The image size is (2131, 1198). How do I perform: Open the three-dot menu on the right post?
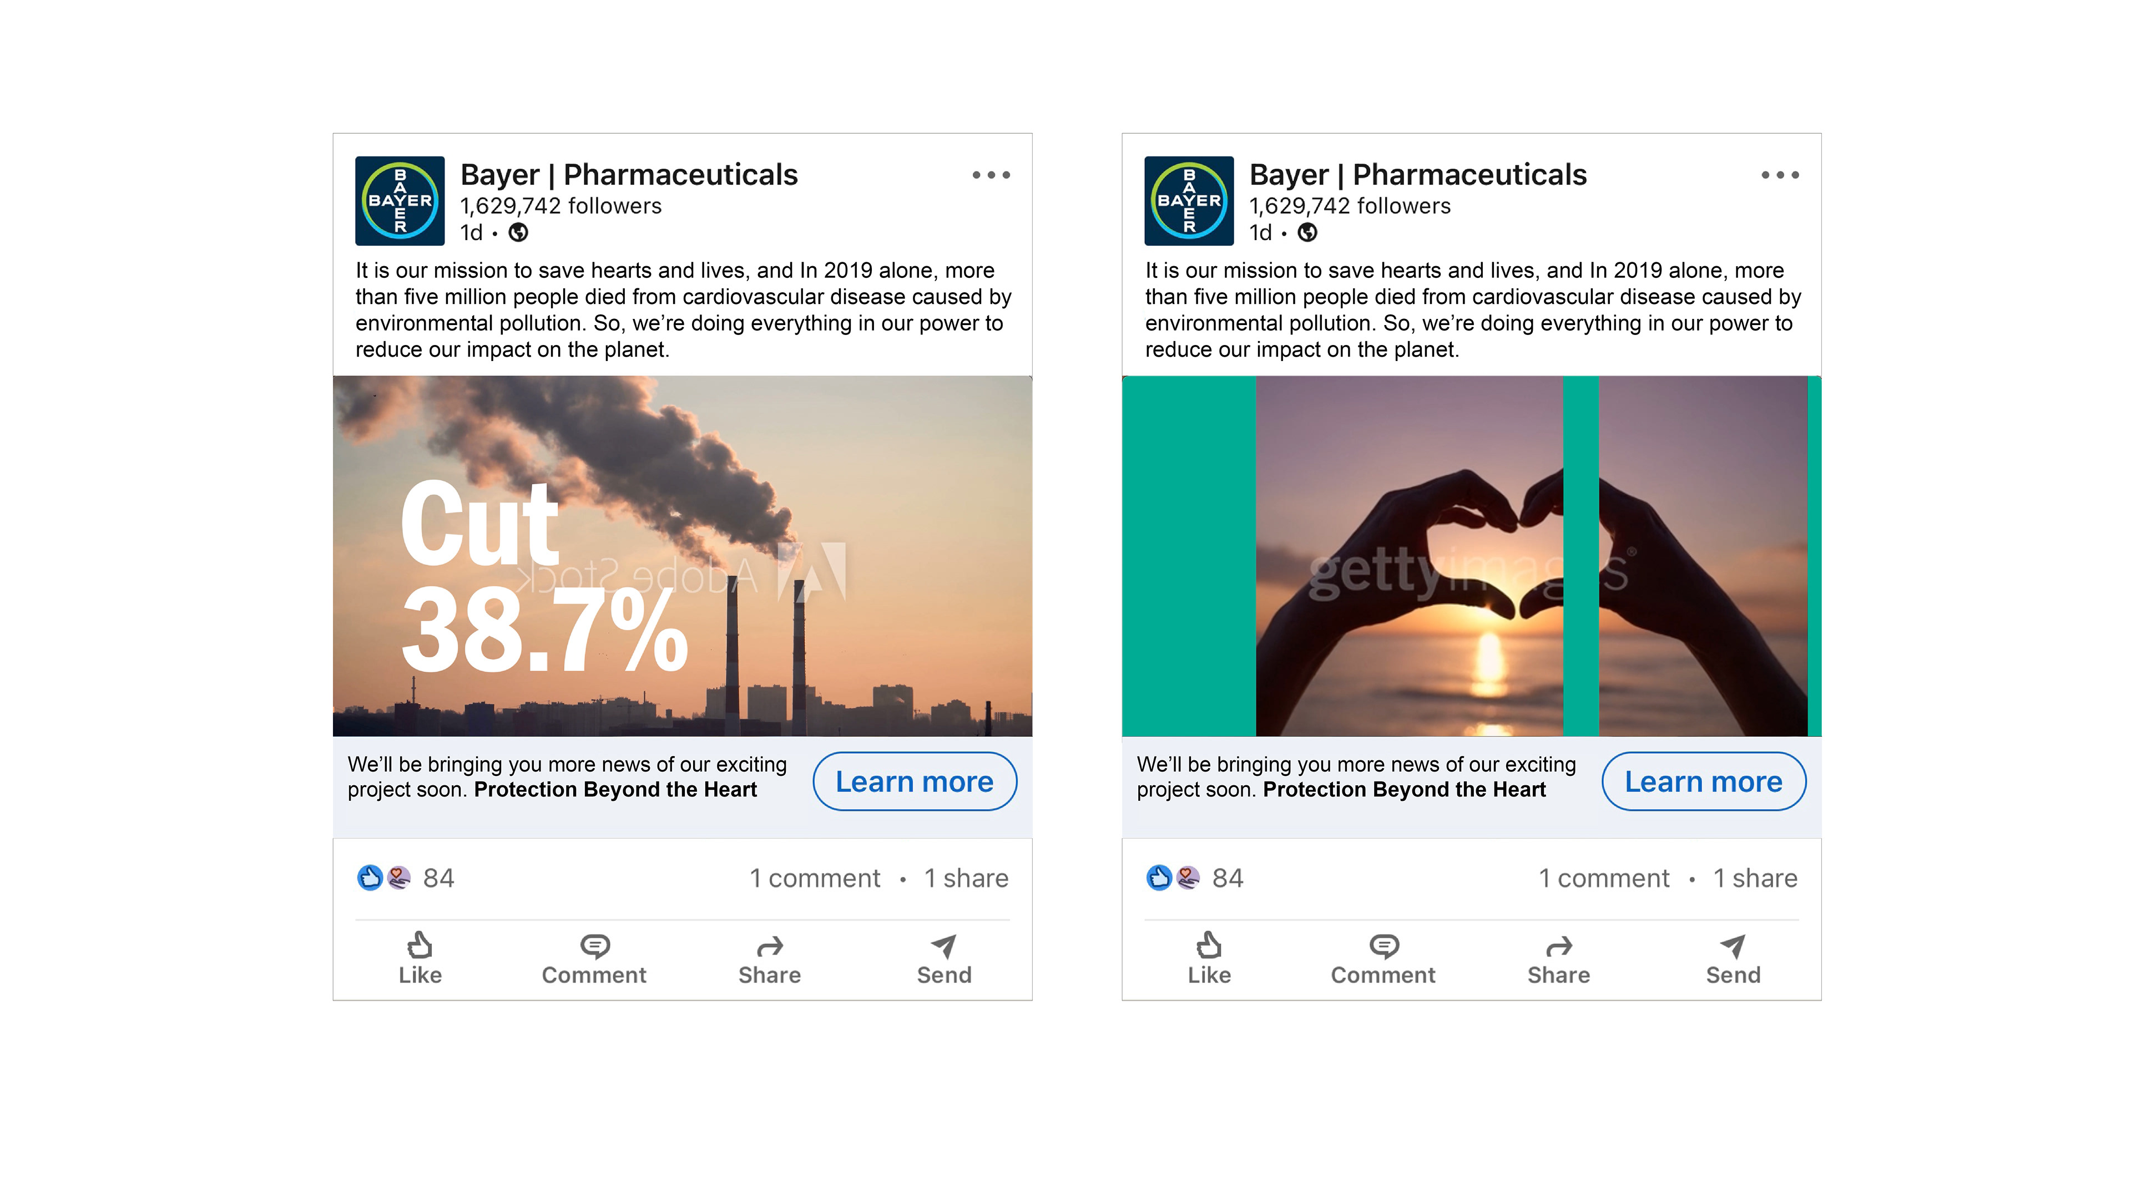click(1780, 175)
